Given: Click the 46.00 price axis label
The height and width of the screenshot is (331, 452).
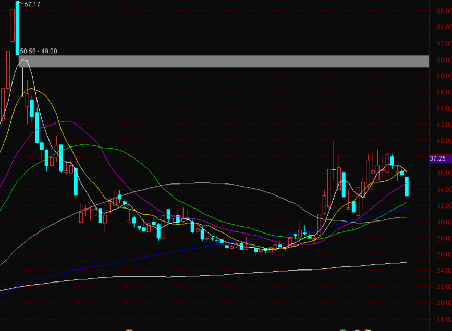Looking at the screenshot, I should coord(444,92).
